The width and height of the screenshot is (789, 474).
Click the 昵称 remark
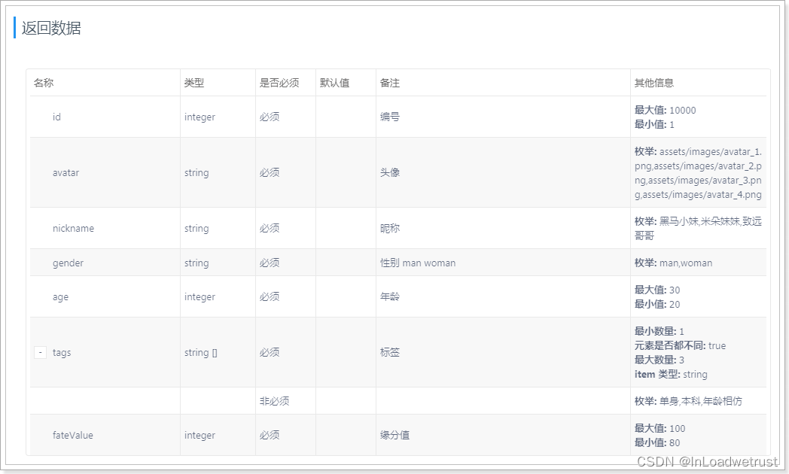(x=390, y=228)
